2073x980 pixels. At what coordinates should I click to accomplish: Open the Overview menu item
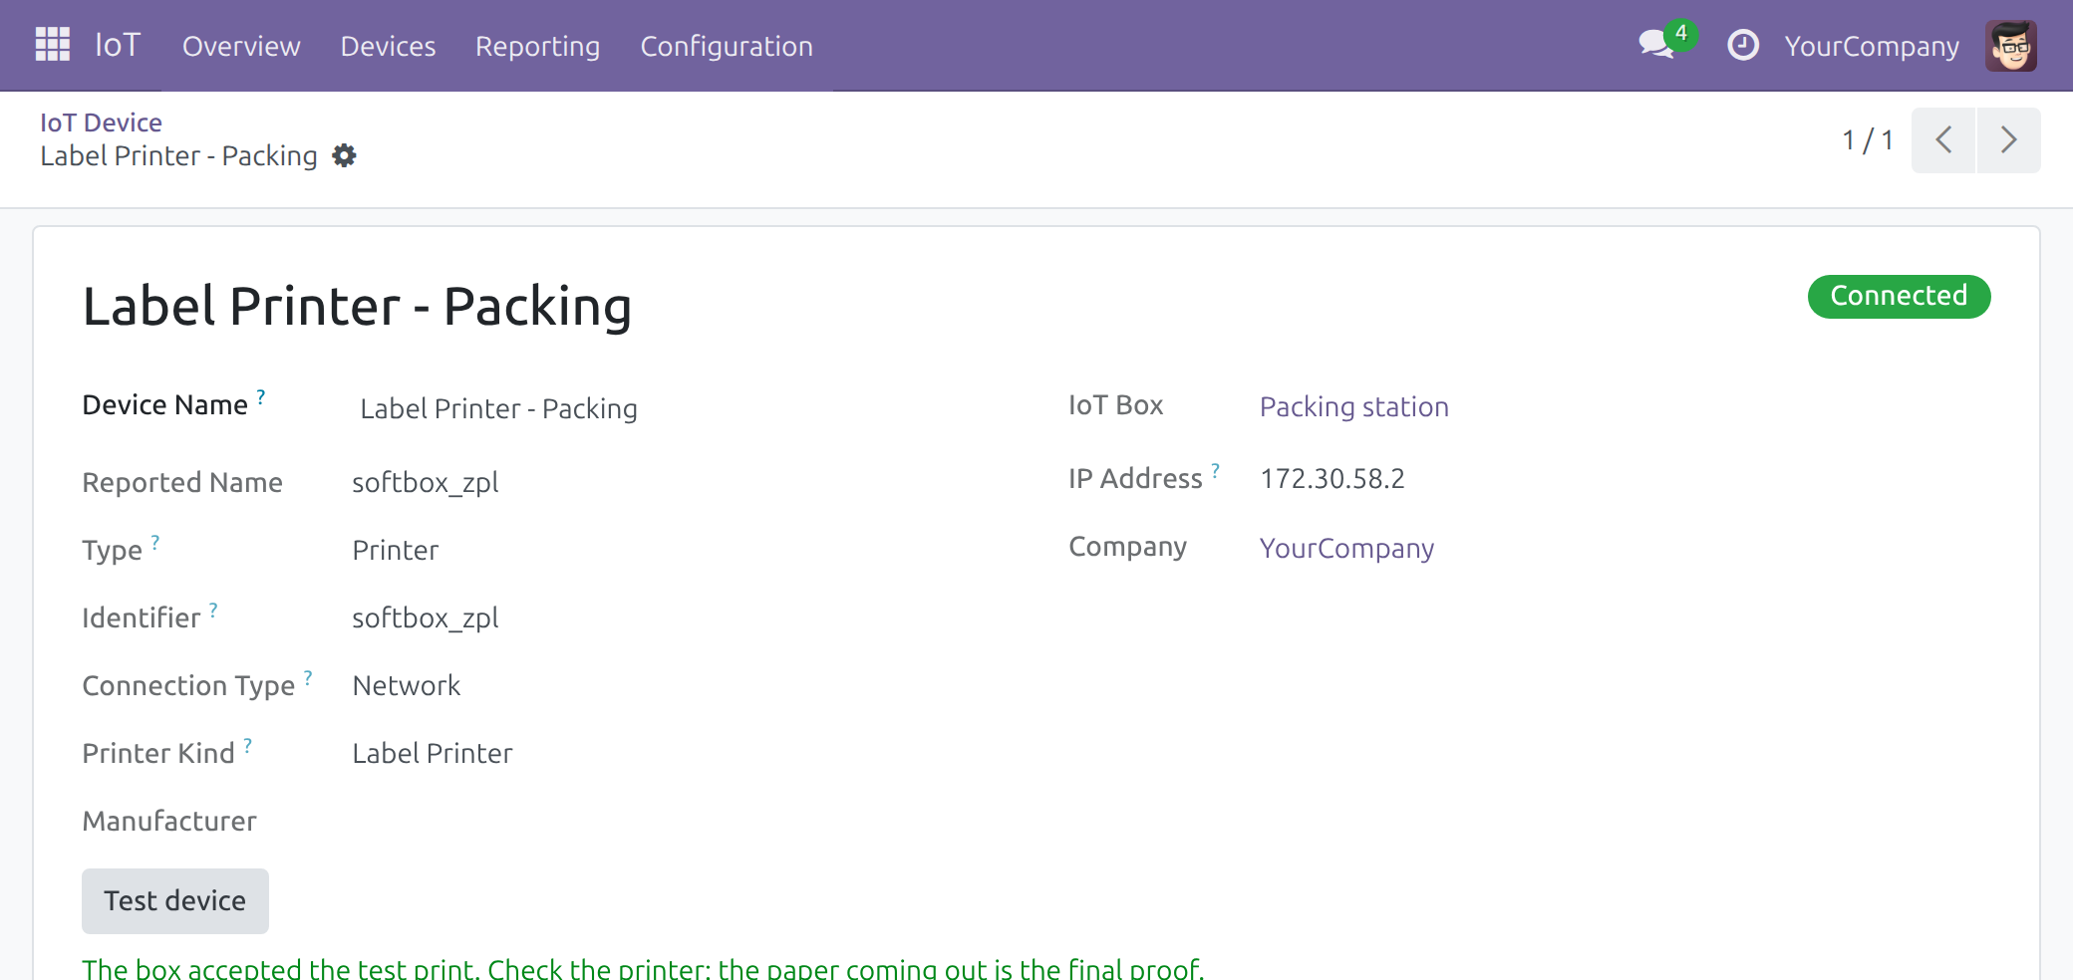pos(241,46)
